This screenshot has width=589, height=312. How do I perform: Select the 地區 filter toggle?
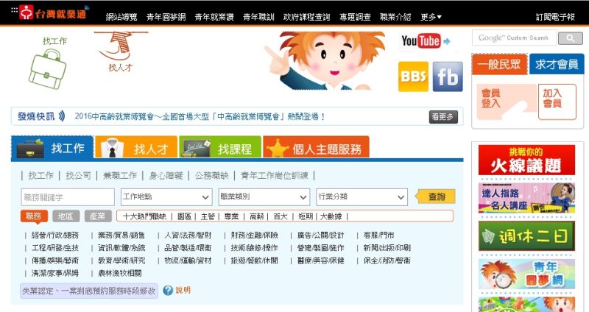point(66,216)
